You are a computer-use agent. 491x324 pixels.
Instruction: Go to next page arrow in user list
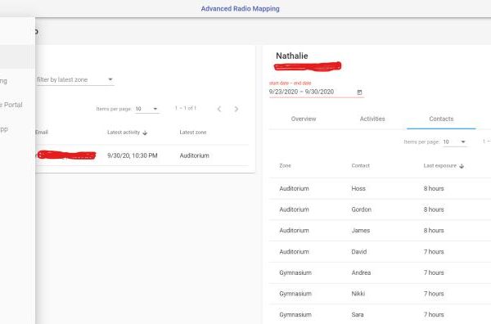236,109
